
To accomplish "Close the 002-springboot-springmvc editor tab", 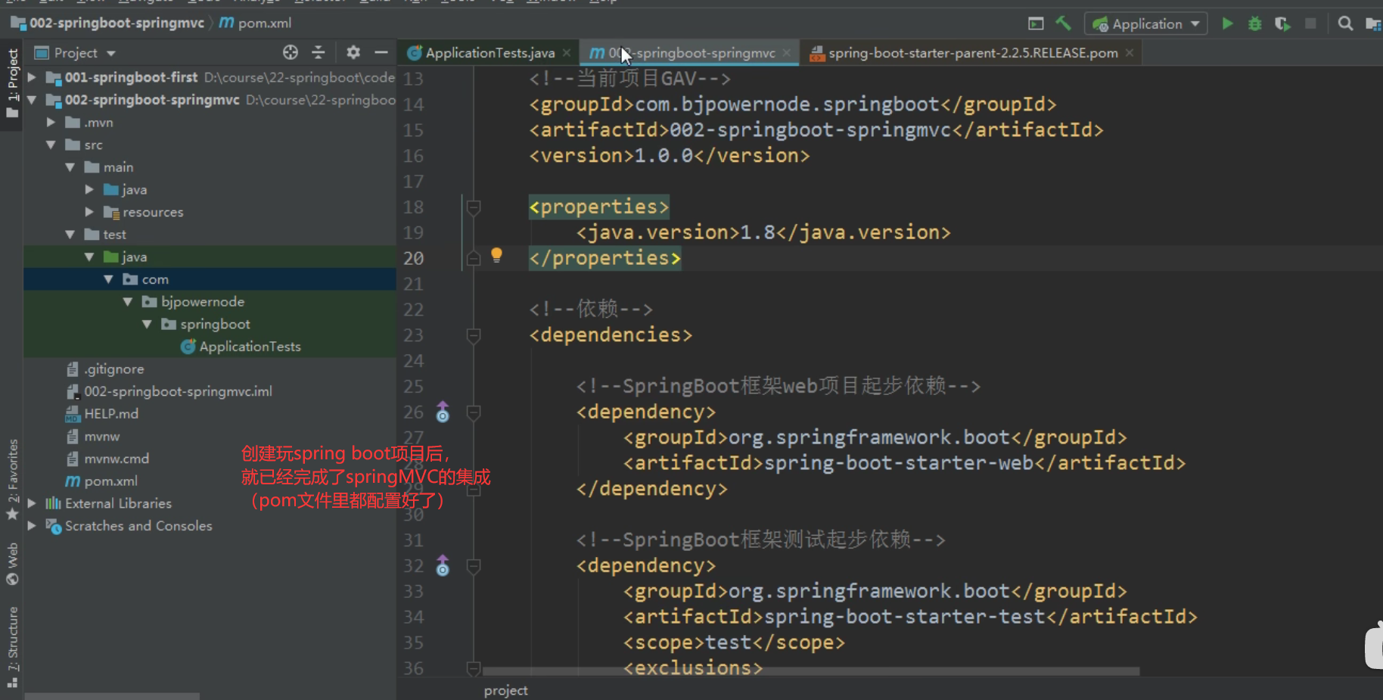I will pyautogui.click(x=787, y=53).
